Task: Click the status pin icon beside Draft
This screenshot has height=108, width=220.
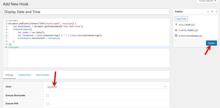Action: (x=176, y=25)
